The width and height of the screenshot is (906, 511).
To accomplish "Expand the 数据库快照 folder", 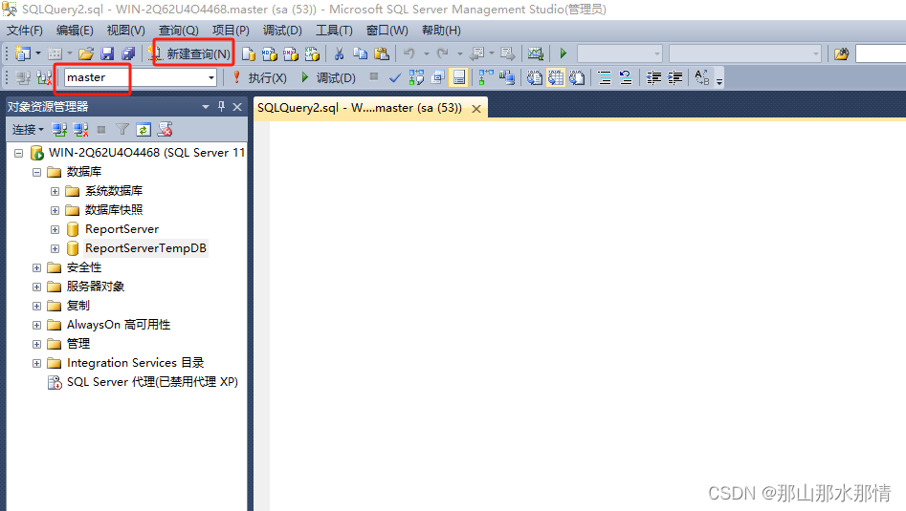I will click(55, 210).
